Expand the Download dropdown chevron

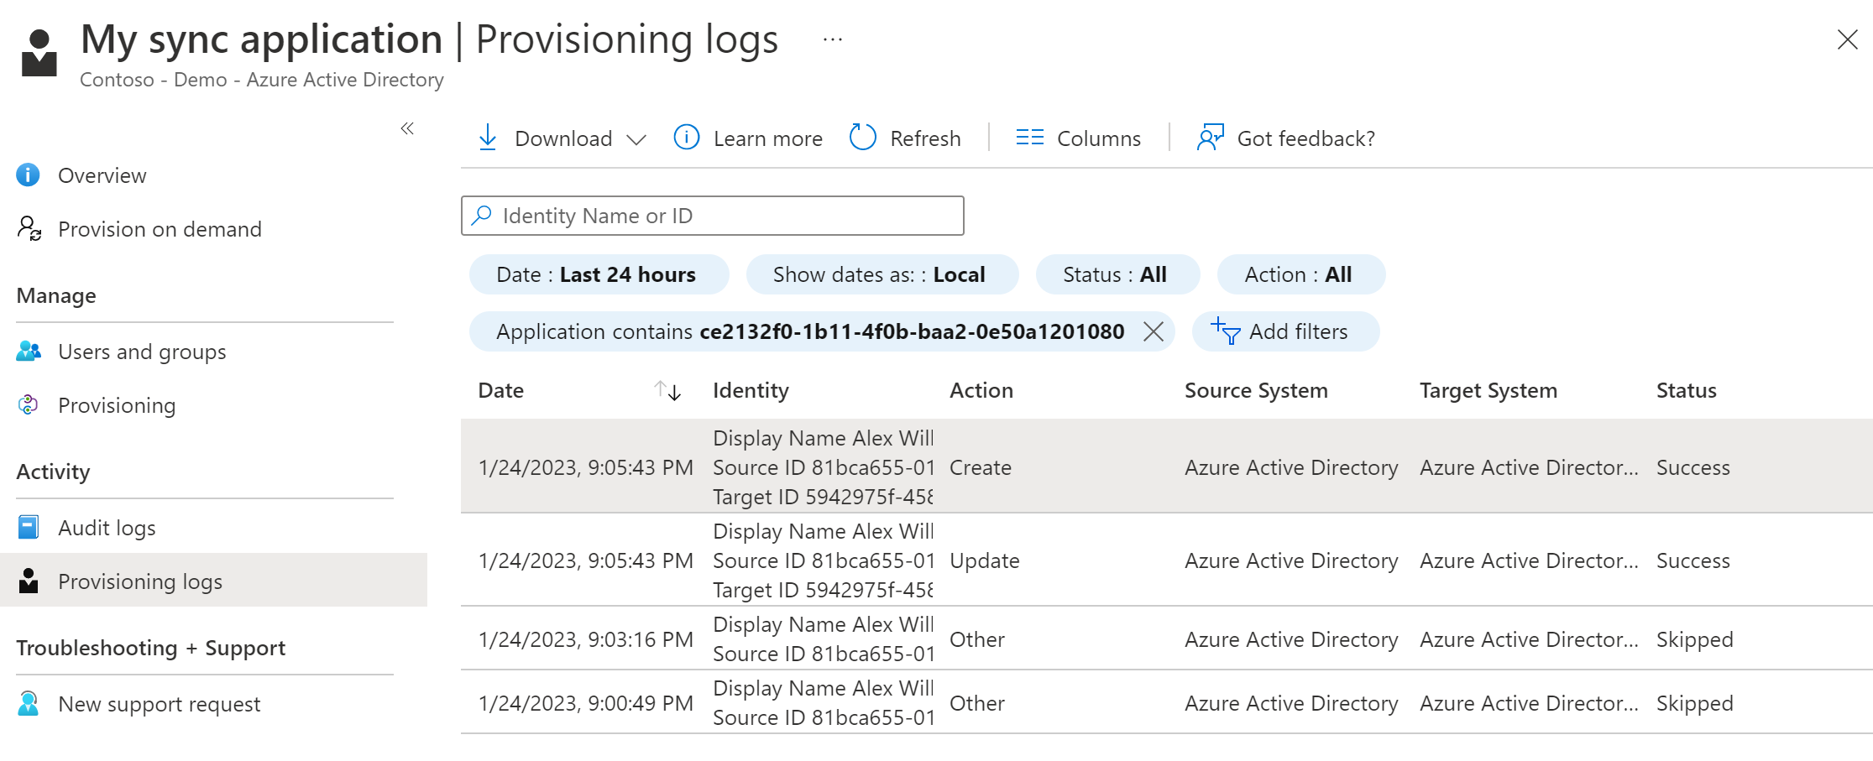[x=636, y=139]
